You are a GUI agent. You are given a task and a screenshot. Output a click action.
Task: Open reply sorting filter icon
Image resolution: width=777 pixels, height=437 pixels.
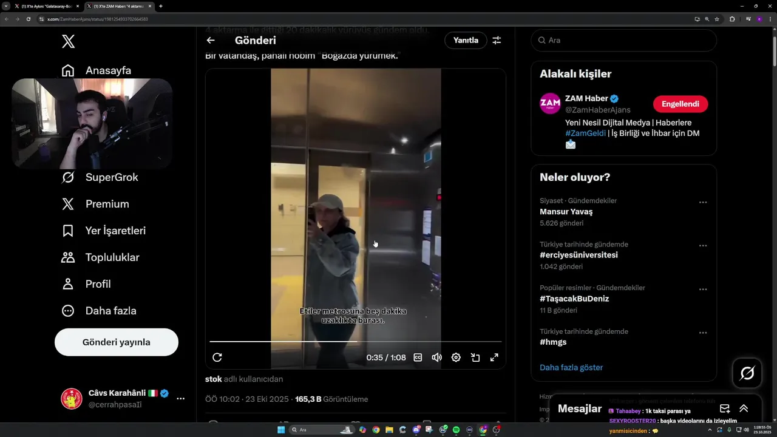[x=497, y=41]
